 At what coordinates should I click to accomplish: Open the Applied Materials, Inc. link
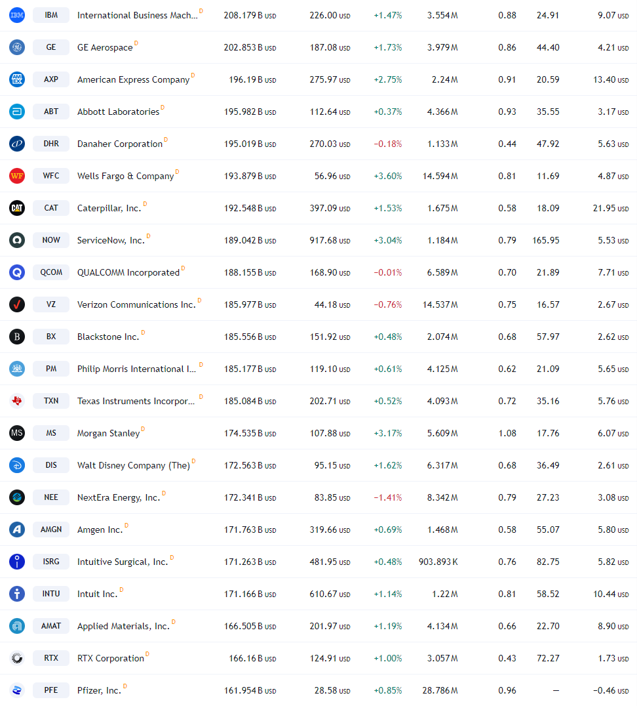123,626
